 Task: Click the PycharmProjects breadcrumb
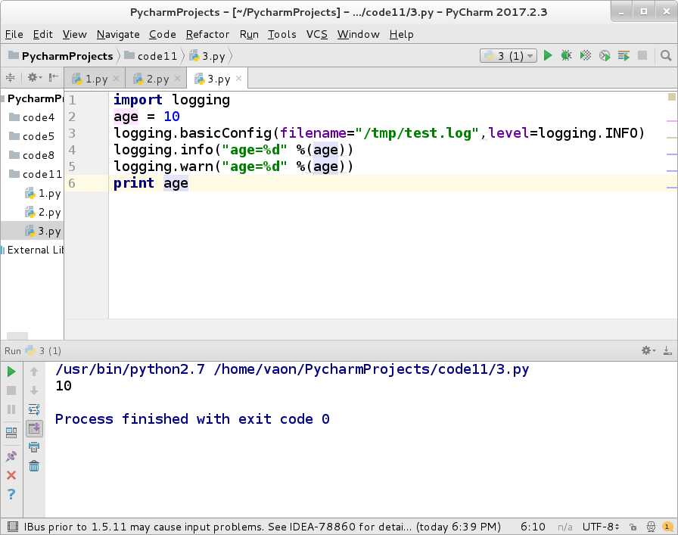(x=61, y=56)
